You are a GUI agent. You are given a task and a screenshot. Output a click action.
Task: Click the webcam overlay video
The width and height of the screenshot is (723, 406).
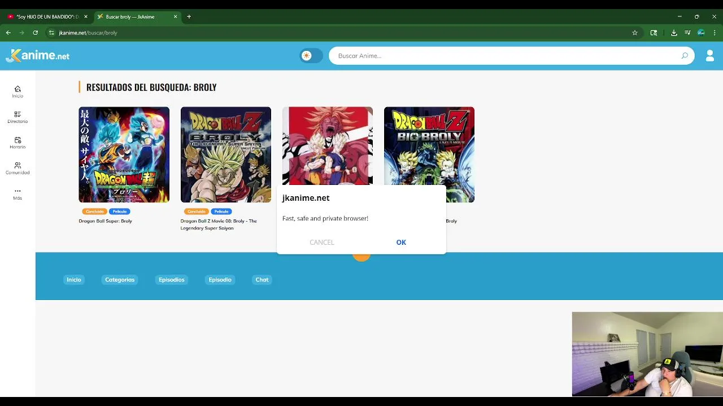pos(647,354)
